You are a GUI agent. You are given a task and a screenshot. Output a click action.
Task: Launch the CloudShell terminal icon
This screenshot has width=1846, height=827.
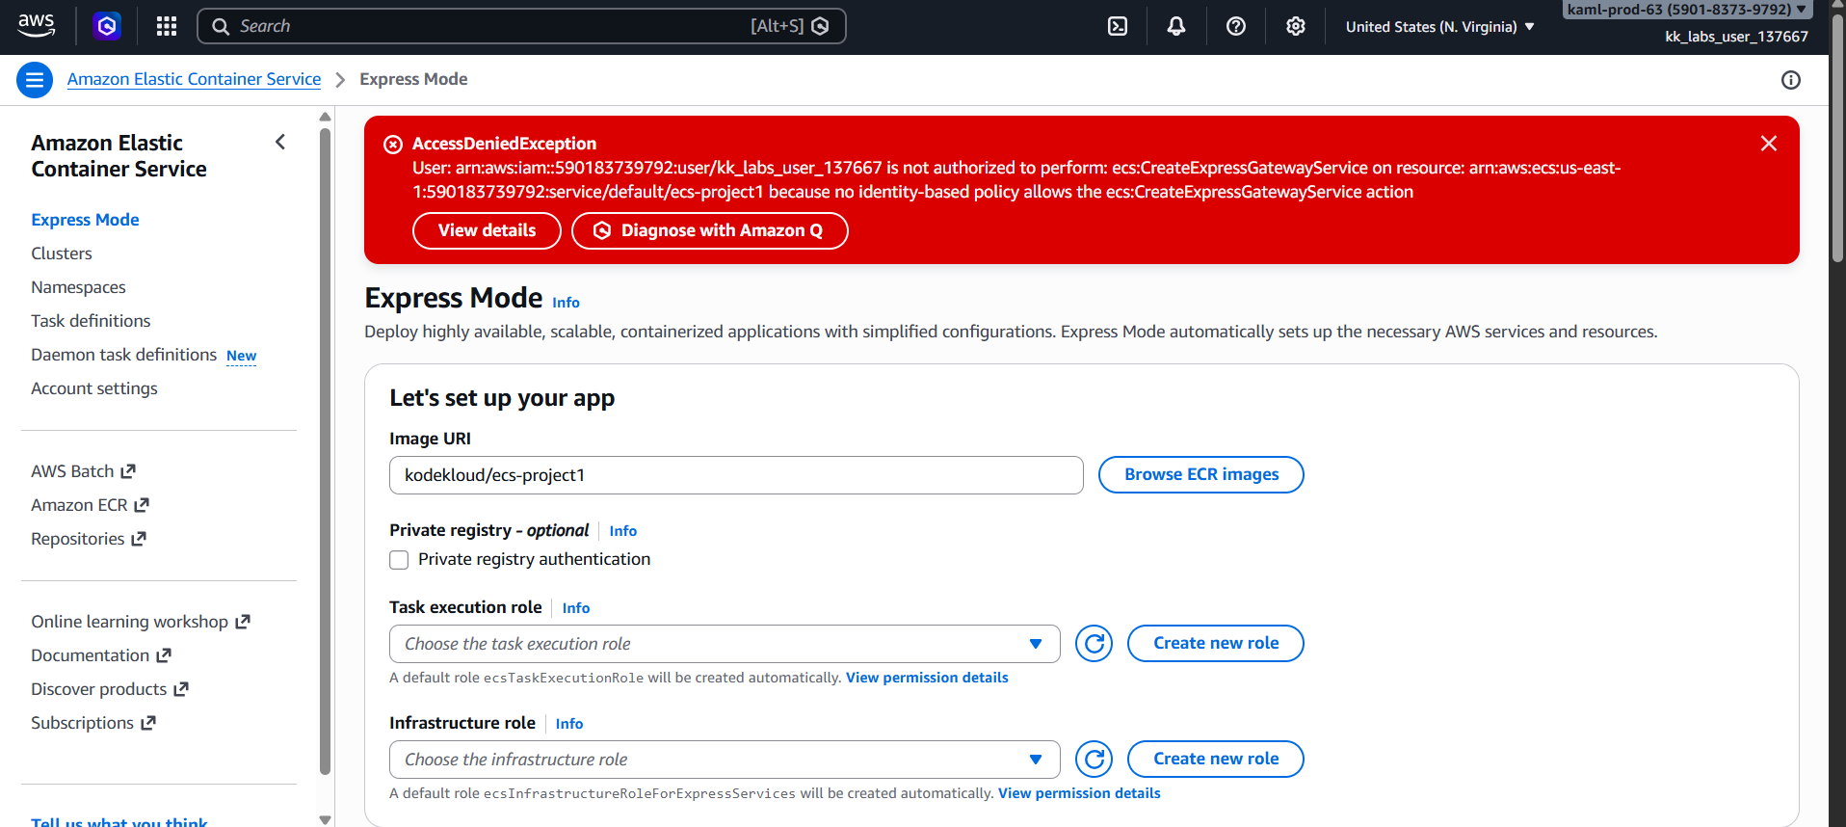[1118, 26]
